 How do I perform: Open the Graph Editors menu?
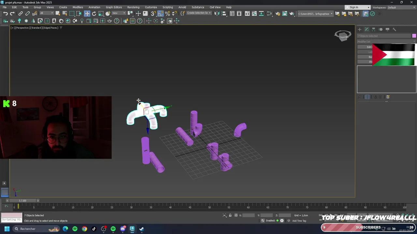114,7
